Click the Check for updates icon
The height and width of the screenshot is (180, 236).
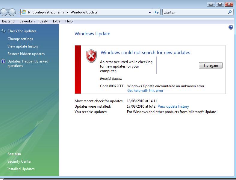click(x=3, y=31)
